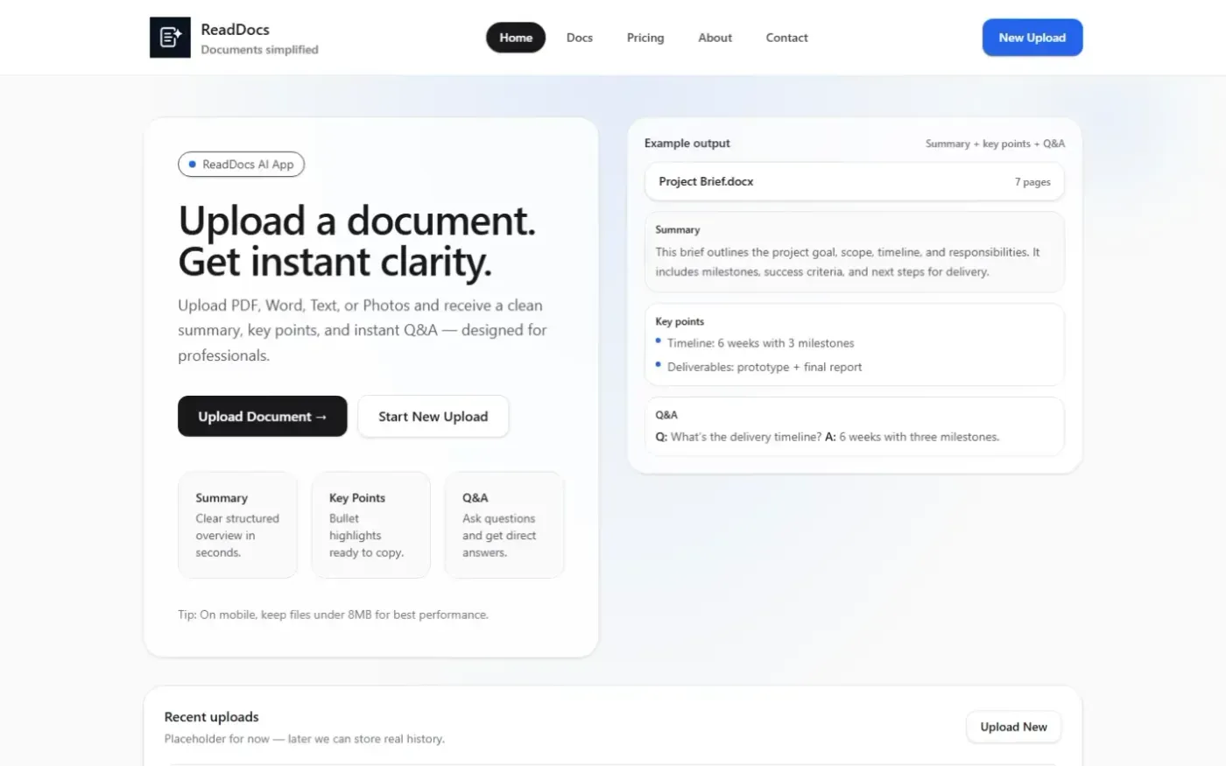The width and height of the screenshot is (1226, 766).
Task: Click the Project Brief.docx file row
Action: coord(855,181)
